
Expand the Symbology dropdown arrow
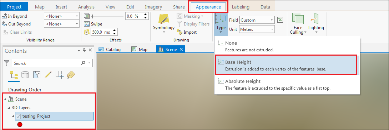(x=163, y=32)
